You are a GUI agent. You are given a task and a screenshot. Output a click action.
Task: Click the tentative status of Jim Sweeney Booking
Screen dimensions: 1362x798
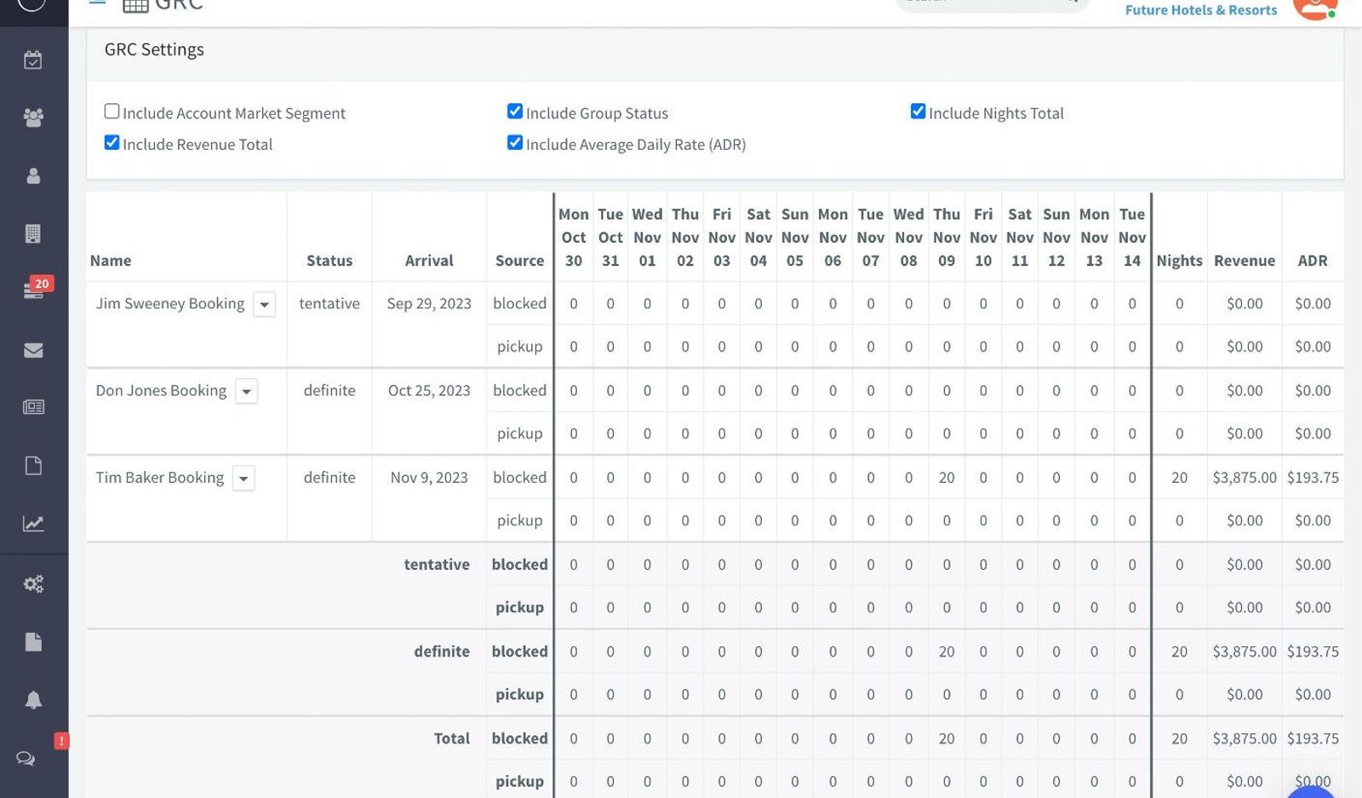329,304
